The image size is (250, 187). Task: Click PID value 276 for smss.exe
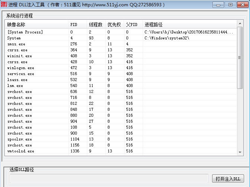[74, 44]
